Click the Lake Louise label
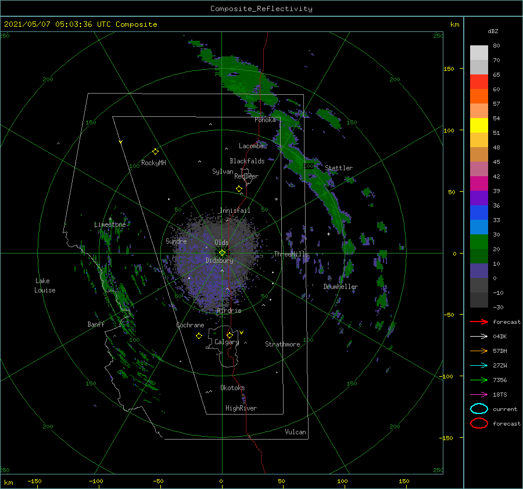This screenshot has width=523, height=489. pyautogui.click(x=45, y=285)
